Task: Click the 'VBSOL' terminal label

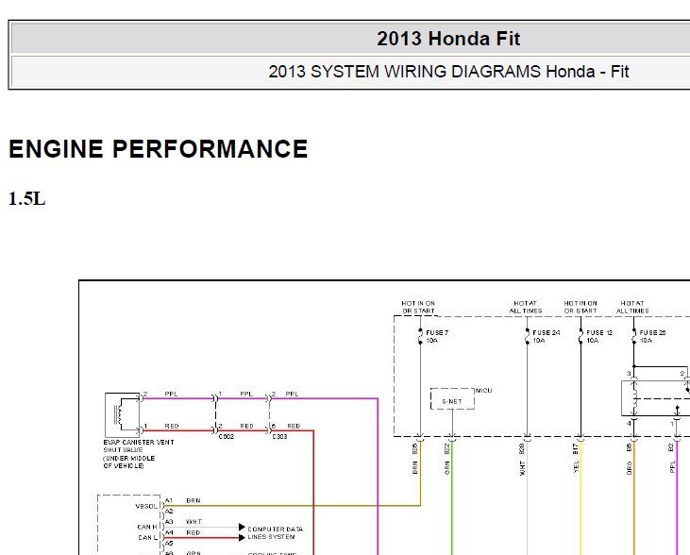Action: pos(146,506)
